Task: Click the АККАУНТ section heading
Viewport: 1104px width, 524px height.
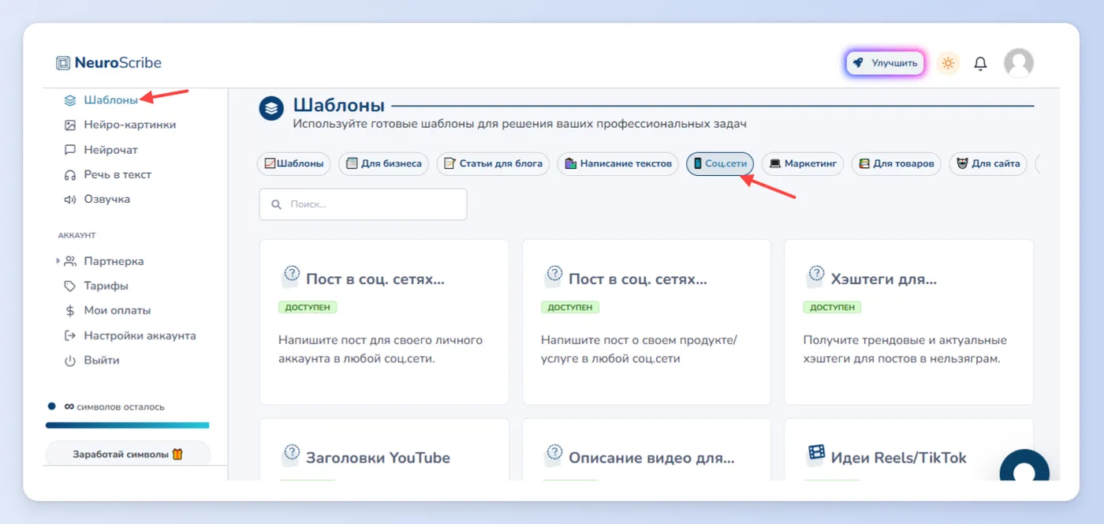Action: [76, 235]
